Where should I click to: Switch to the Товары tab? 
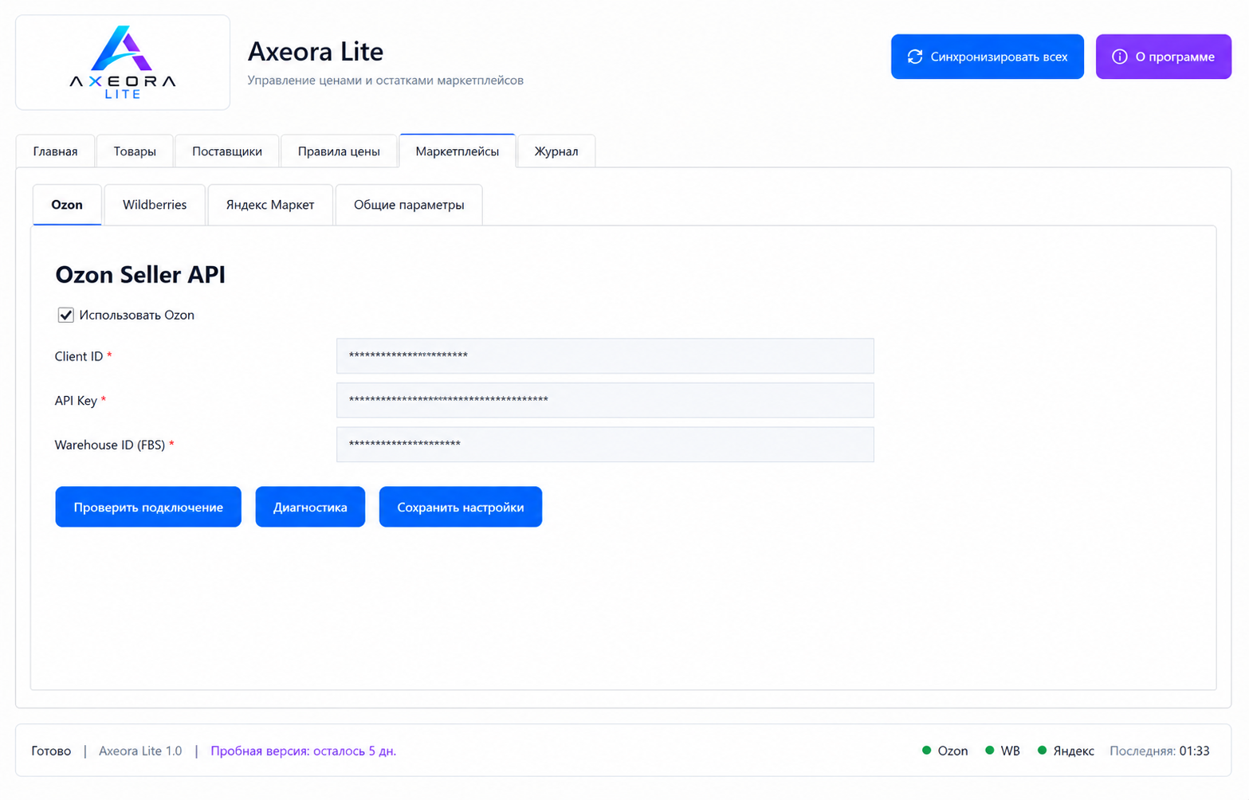click(x=135, y=151)
